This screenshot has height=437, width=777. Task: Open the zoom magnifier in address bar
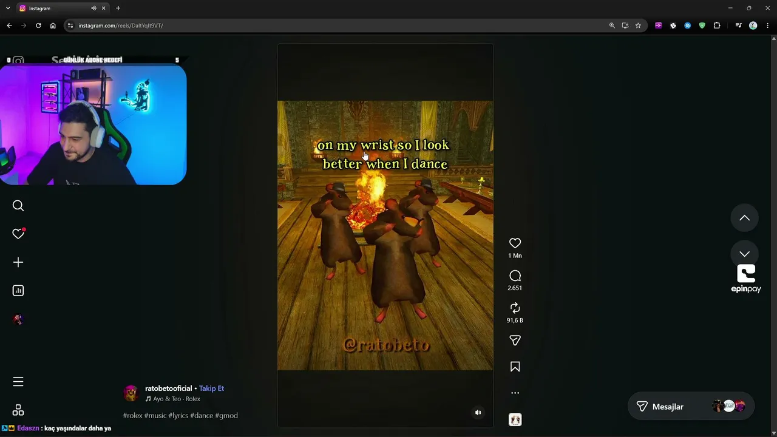click(x=612, y=25)
